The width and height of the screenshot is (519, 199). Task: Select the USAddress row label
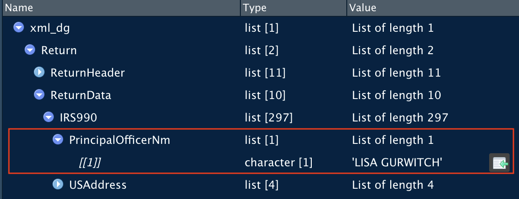(98, 185)
